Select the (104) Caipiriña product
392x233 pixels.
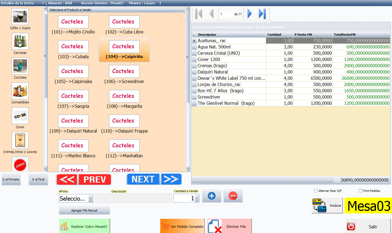(x=124, y=50)
